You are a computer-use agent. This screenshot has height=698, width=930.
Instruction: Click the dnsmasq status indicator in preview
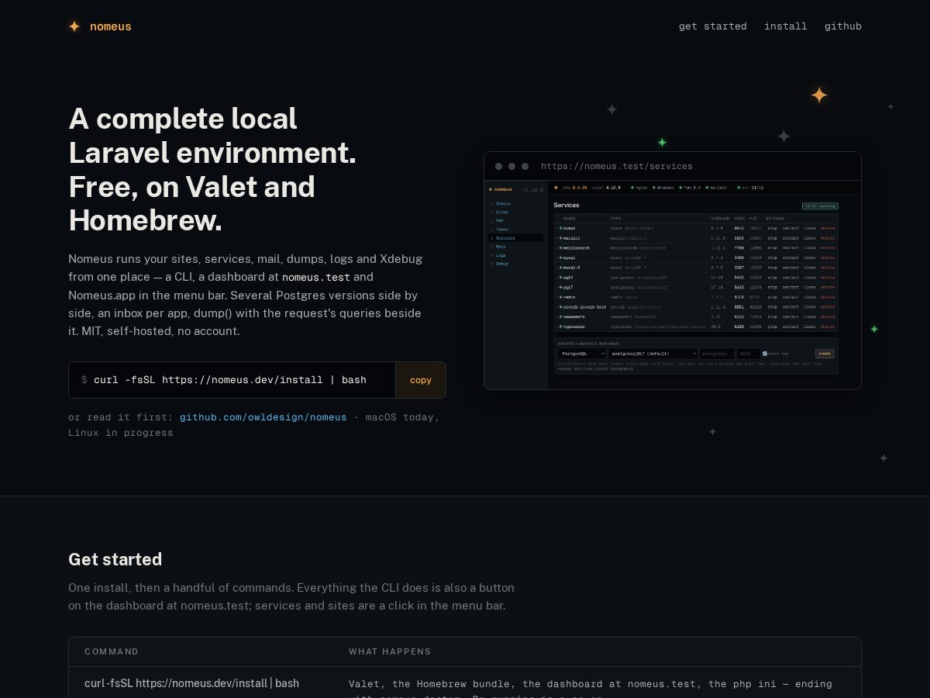pos(664,188)
